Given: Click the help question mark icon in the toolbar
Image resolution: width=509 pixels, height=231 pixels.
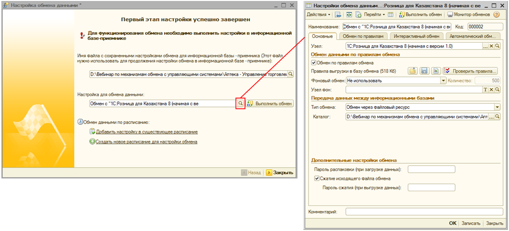Looking at the screenshot, I should 496,15.
